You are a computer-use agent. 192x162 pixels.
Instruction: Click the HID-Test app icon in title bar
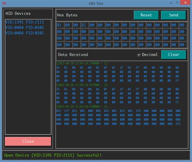[x=4, y=3]
